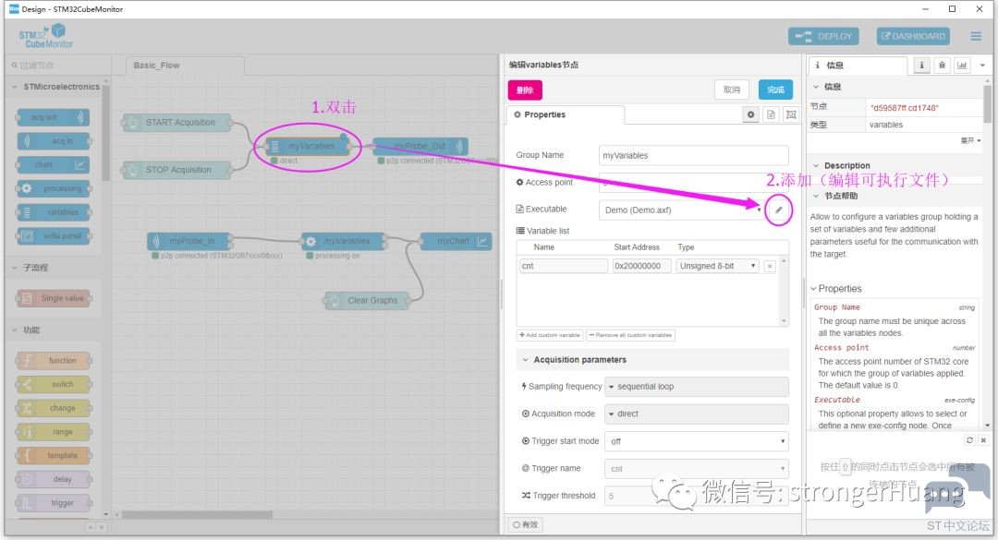Select the chart palette node
Image resolution: width=998 pixels, height=540 pixels.
point(54,164)
